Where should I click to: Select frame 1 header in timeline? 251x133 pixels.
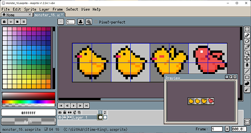(100, 113)
